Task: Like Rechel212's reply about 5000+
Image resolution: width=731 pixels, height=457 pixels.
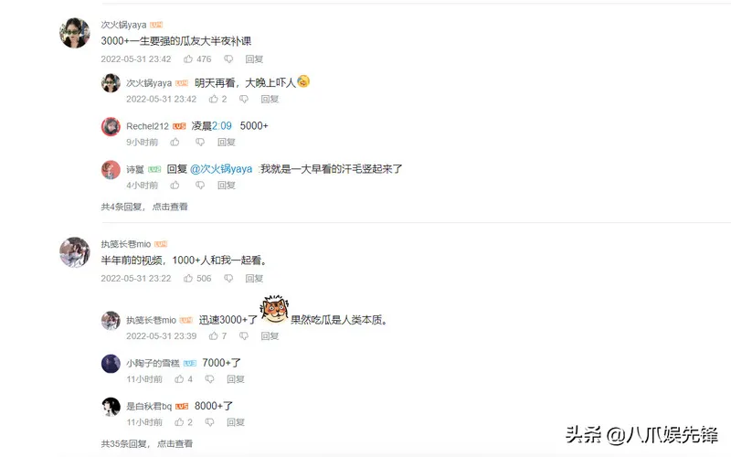Action: tap(175, 142)
